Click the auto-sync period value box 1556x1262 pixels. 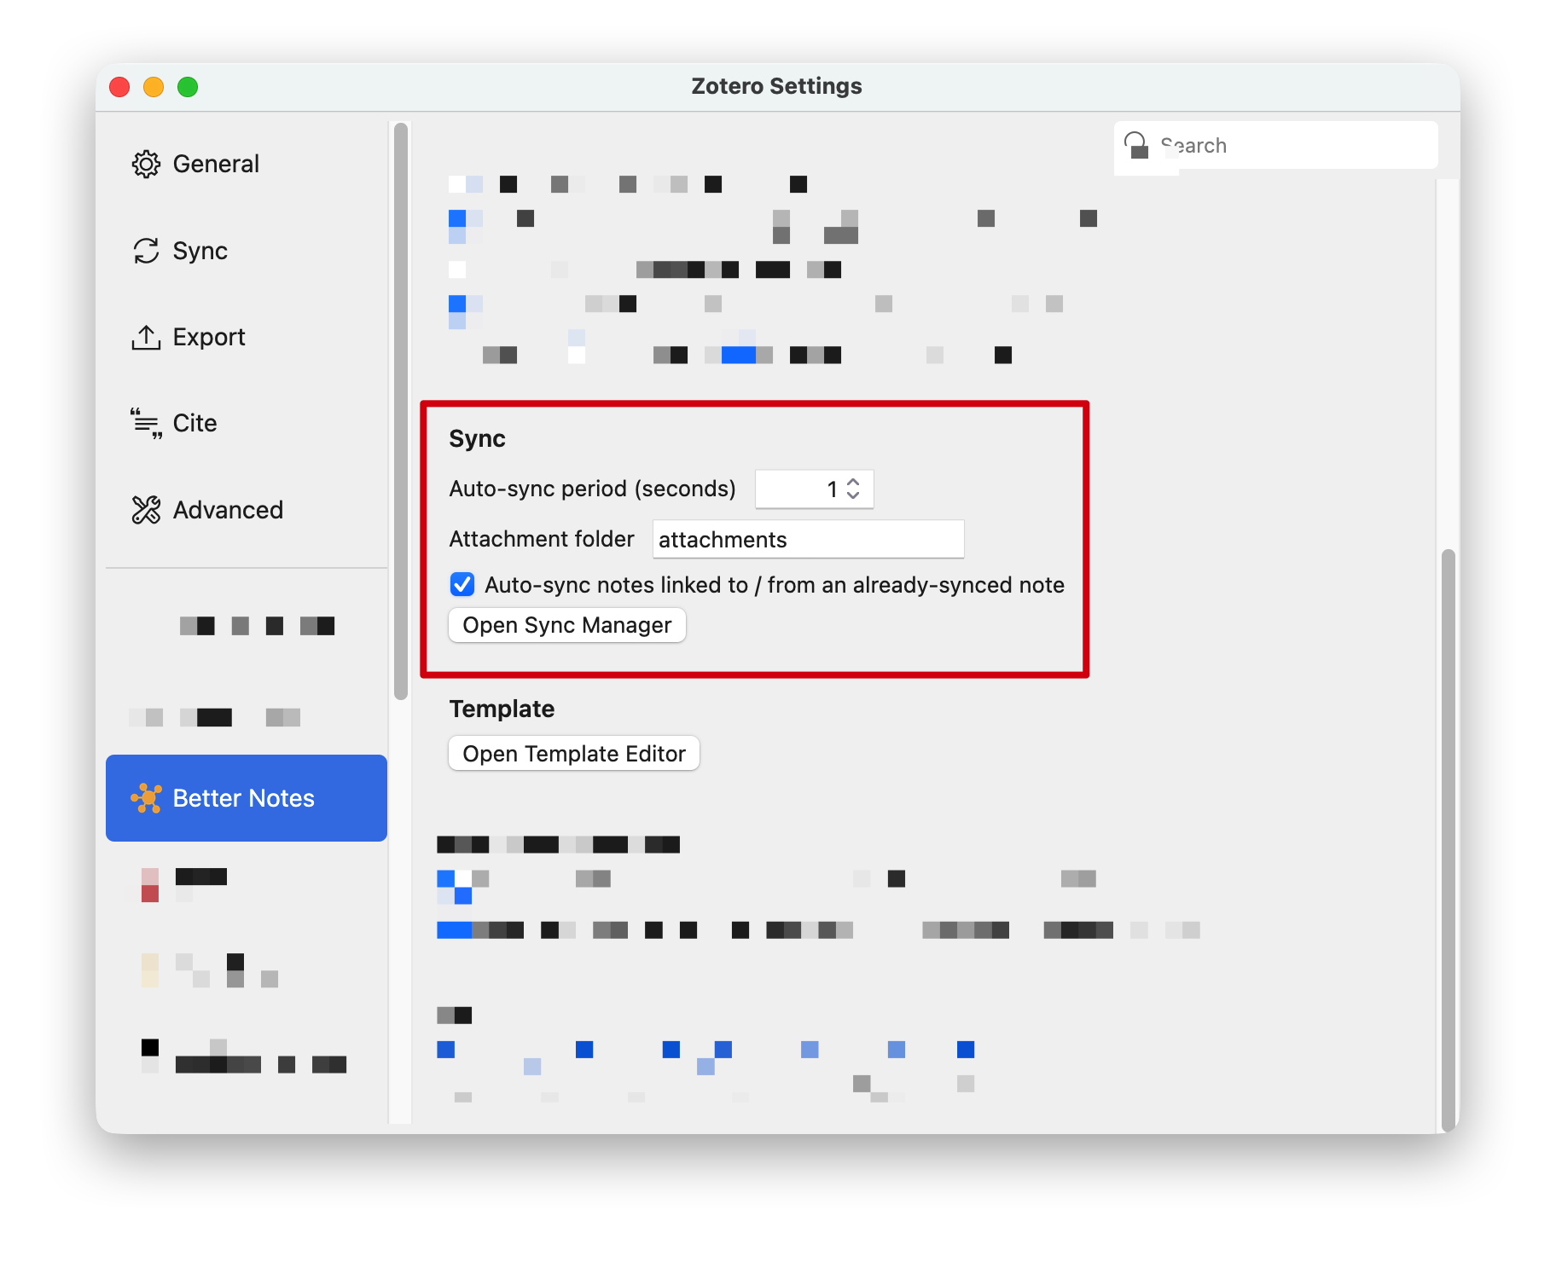pyautogui.click(x=814, y=489)
